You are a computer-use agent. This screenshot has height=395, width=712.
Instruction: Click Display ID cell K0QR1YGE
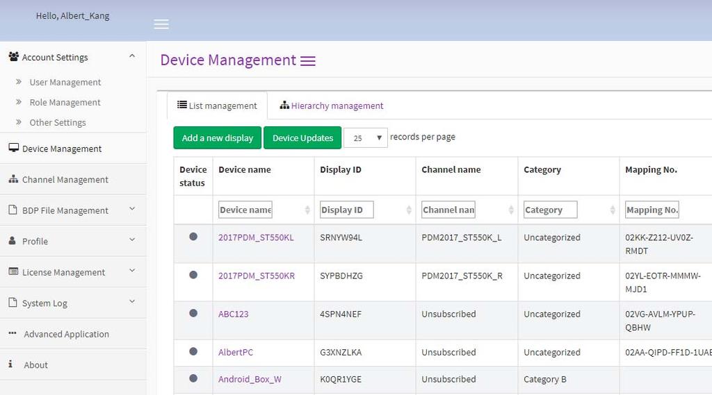click(341, 379)
